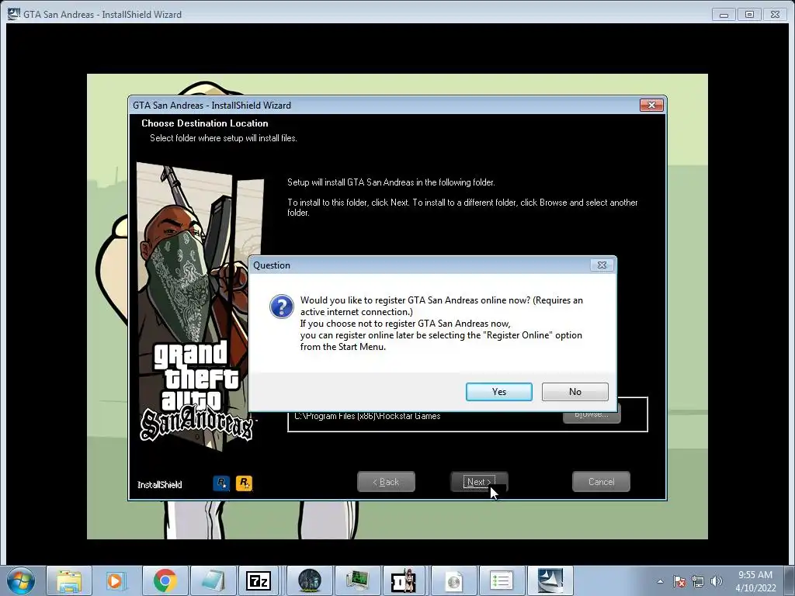Close the Question dialog
Viewport: 795px width, 596px height.
602,265
